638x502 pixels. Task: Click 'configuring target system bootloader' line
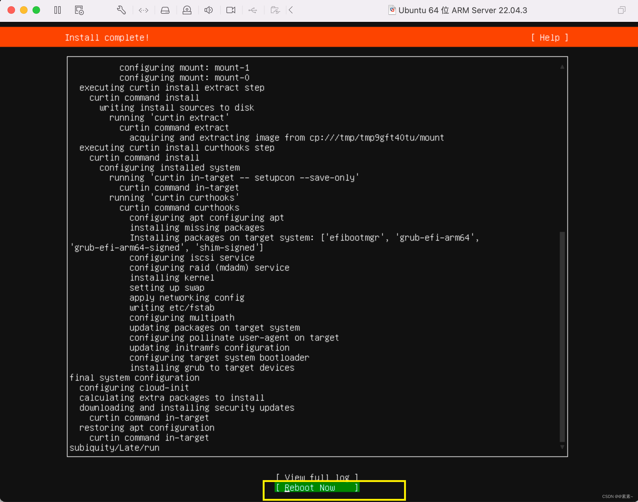(x=220, y=358)
